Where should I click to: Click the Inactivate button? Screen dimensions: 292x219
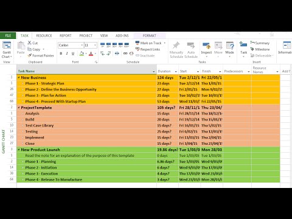click(x=145, y=55)
